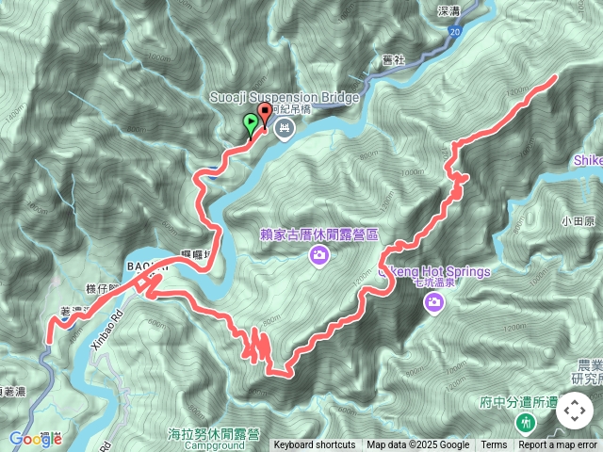603x452 pixels.
Task: Click the northeast end of the red track
Action: click(x=555, y=77)
